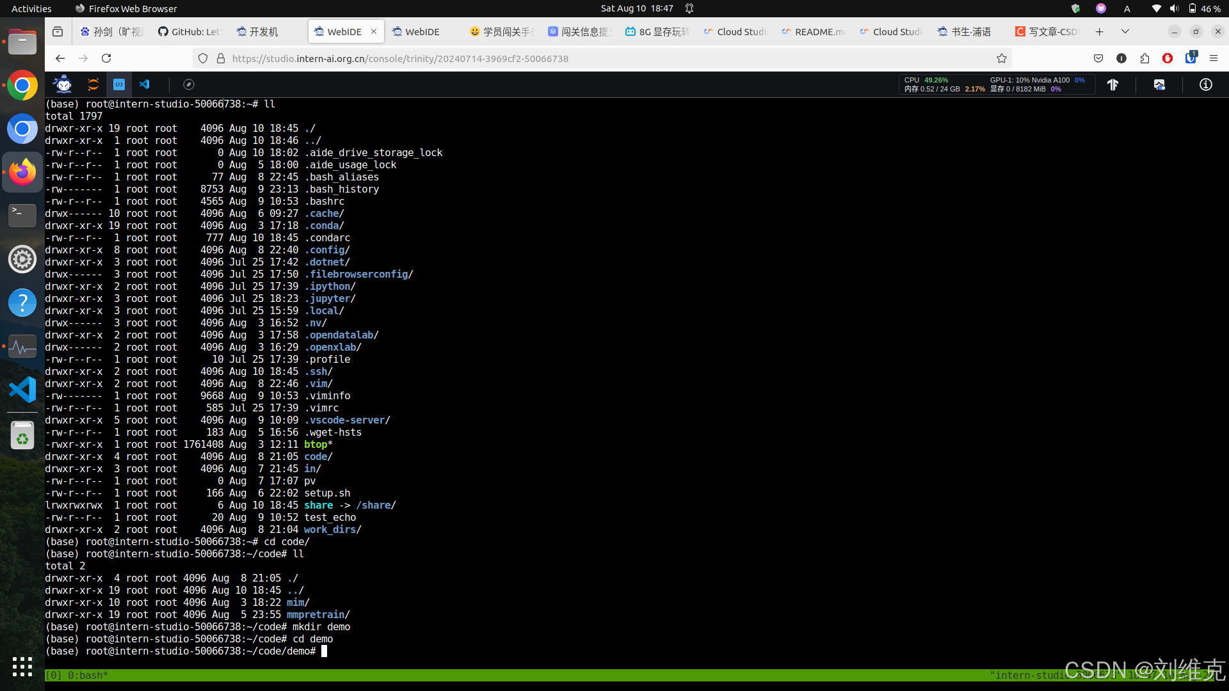Click the compass explore icon
The width and height of the screenshot is (1229, 691).
tap(188, 84)
